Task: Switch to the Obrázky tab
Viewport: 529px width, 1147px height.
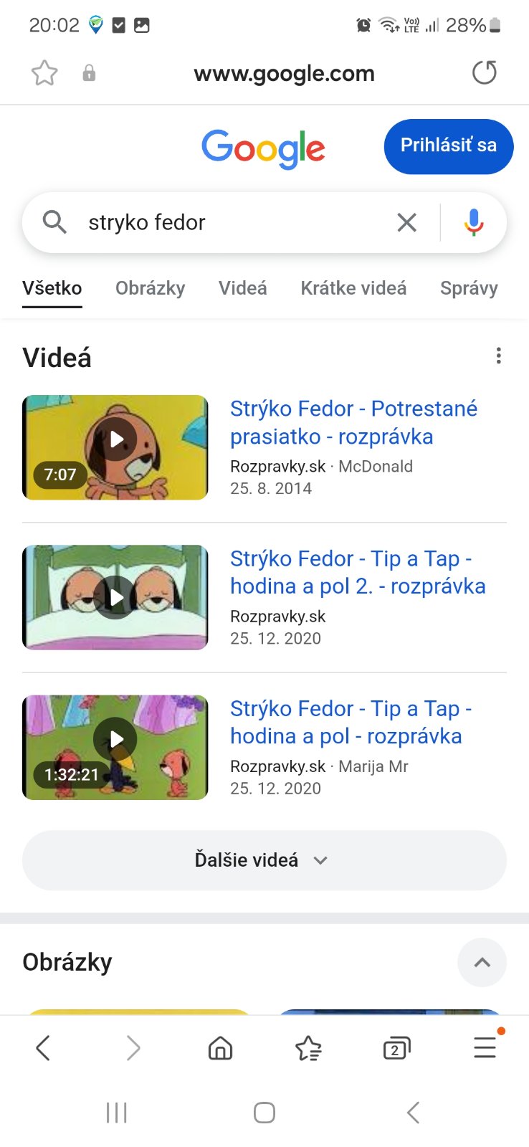Action: click(x=150, y=288)
